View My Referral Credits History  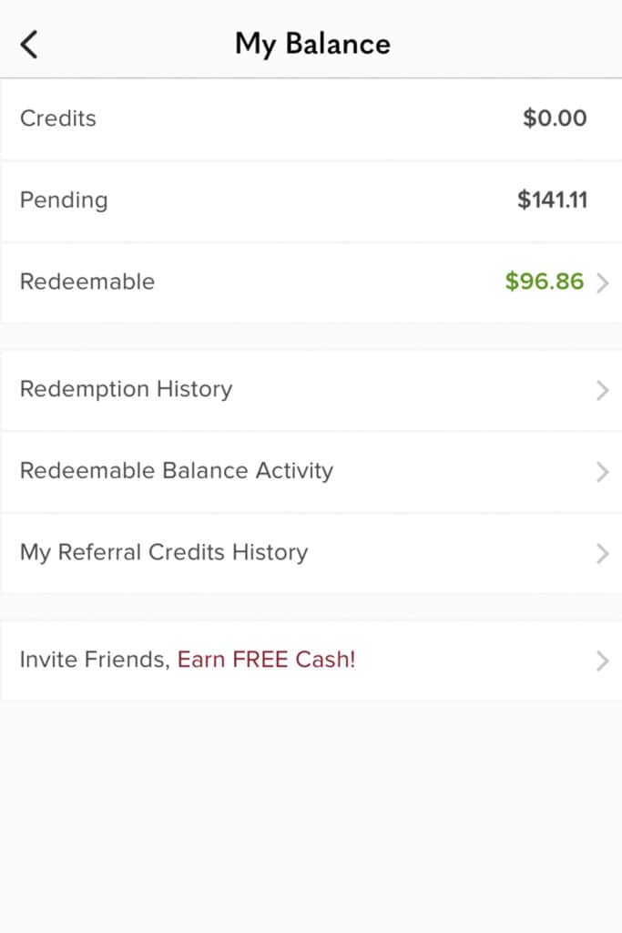[x=311, y=553]
